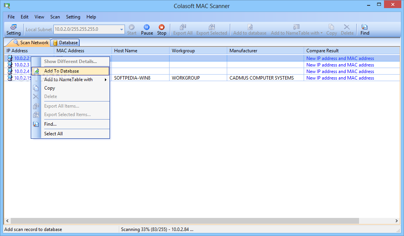Sort by MAC Address column header

(x=83, y=51)
